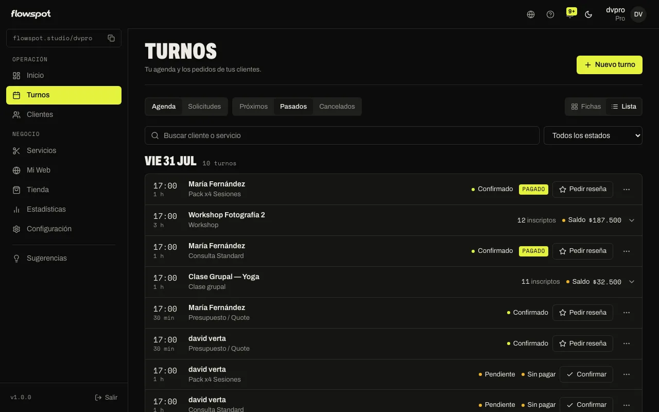The image size is (659, 412).
Task: Open the DV user avatar
Action: click(x=638, y=14)
